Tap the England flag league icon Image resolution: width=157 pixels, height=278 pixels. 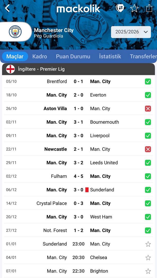pyautogui.click(x=11, y=69)
